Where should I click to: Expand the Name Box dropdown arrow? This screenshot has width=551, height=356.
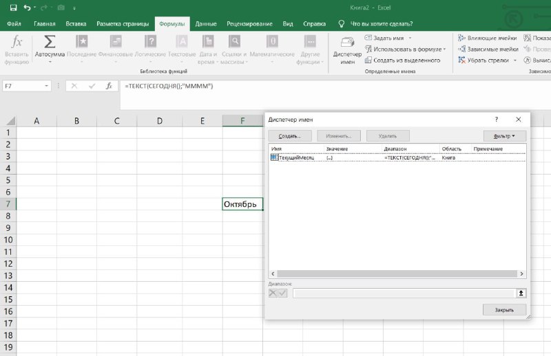coord(46,86)
